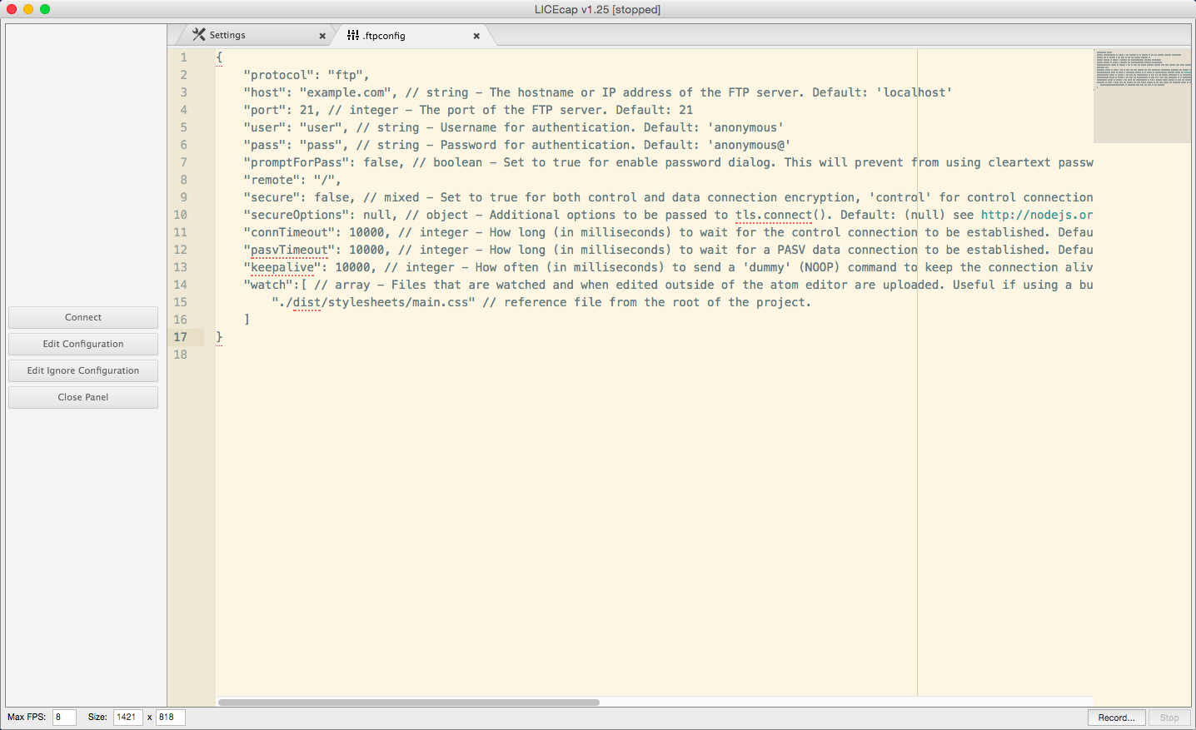This screenshot has height=730, width=1196.
Task: Switch to the .ftpconfig tab
Action: (411, 35)
